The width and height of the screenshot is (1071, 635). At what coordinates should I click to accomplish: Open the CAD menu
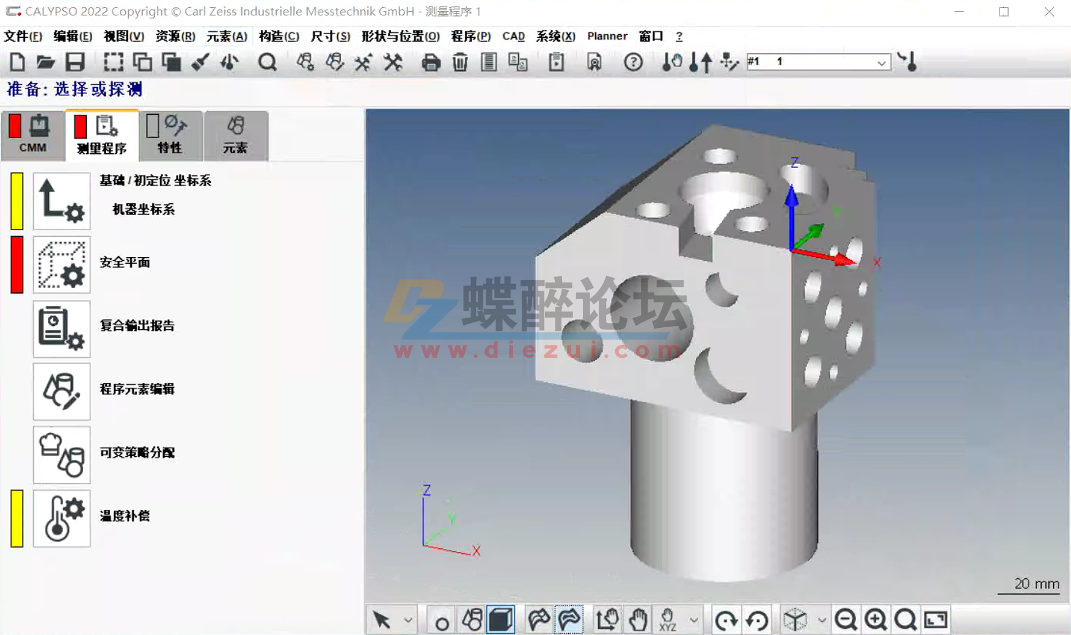(513, 36)
